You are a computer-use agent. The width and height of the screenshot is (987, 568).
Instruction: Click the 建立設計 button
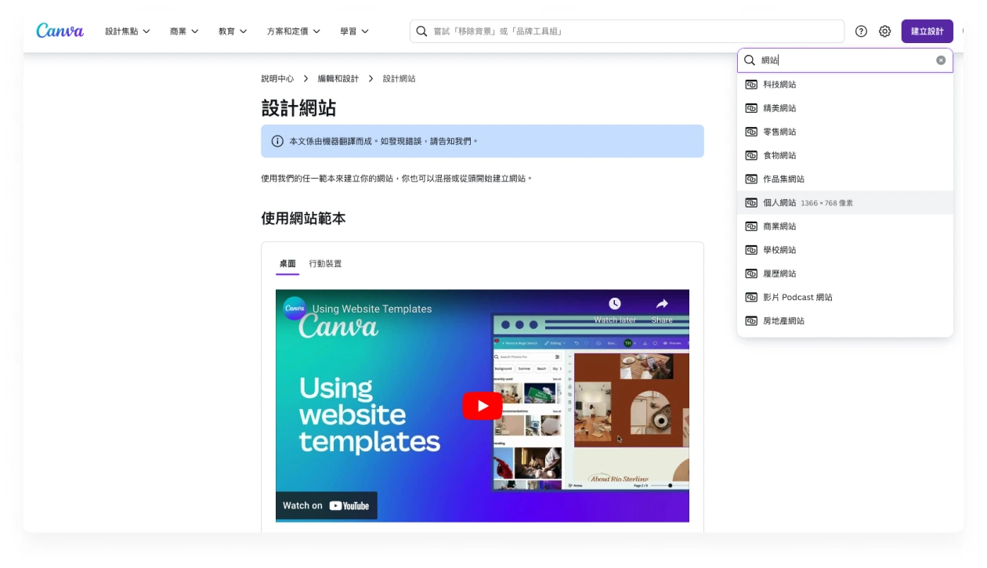click(927, 31)
